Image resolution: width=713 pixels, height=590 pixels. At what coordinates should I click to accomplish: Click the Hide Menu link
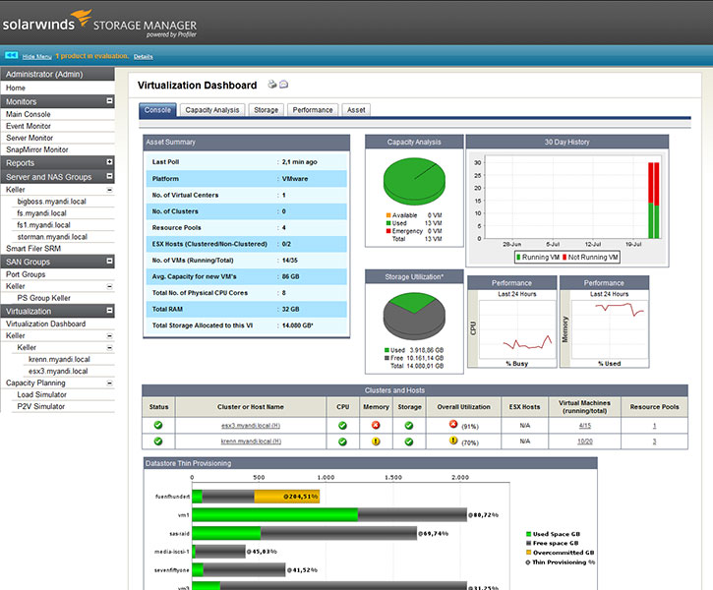point(36,56)
